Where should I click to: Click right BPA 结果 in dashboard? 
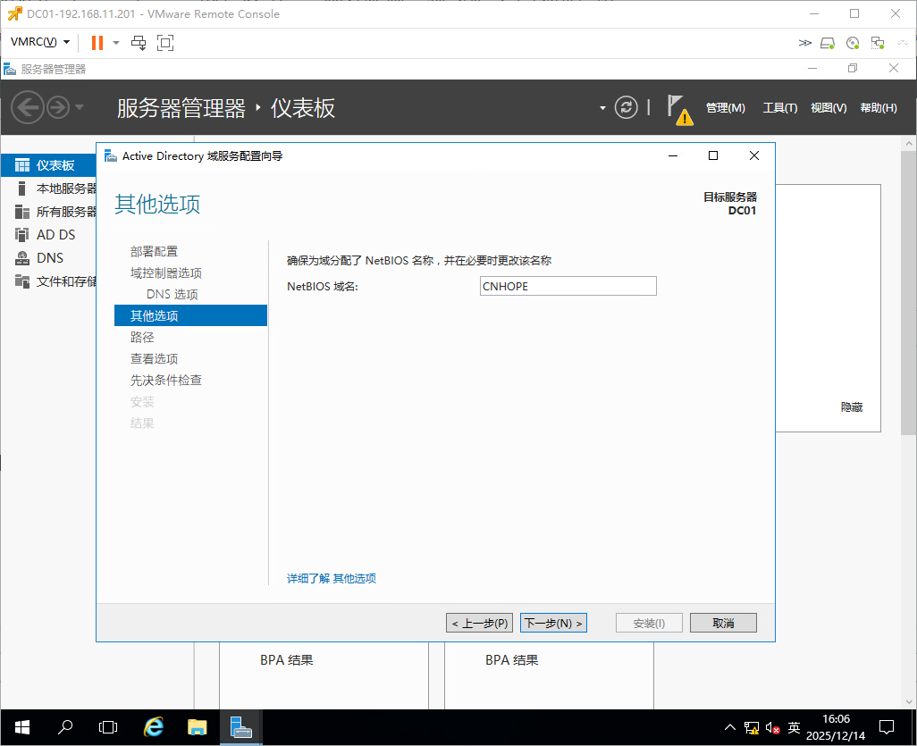coord(512,660)
